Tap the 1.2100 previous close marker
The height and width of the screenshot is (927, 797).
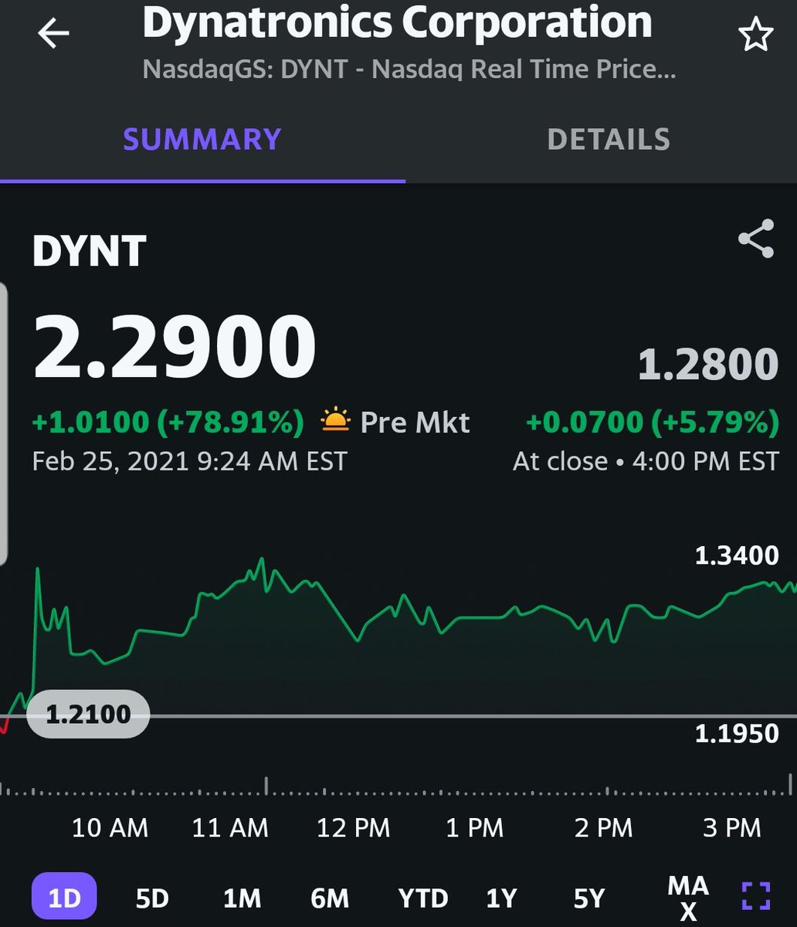coord(88,714)
